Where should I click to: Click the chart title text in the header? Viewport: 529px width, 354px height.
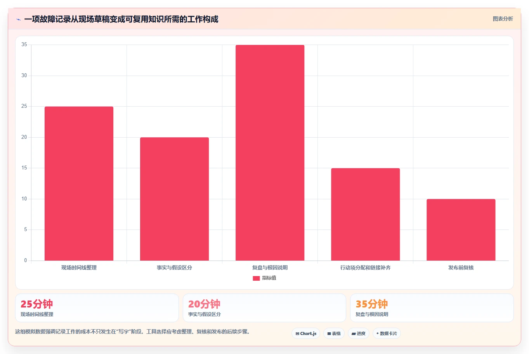(121, 19)
